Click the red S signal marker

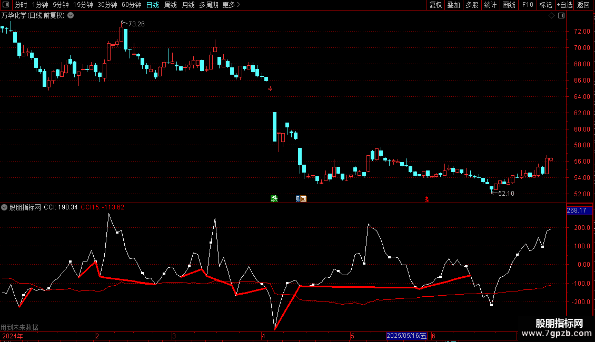tap(427, 199)
